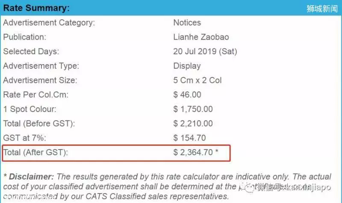Viewport: 342px width, 203px height.
Task: Click the 狮城新闻 watermark text
Action: (322, 9)
